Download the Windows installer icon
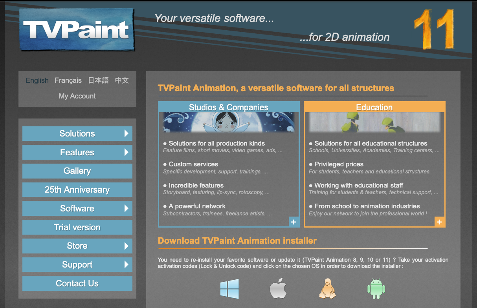The height and width of the screenshot is (308, 477). [229, 289]
